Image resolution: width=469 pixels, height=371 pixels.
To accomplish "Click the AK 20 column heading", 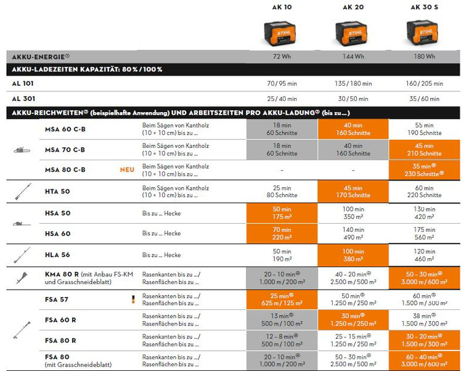I will click(353, 7).
